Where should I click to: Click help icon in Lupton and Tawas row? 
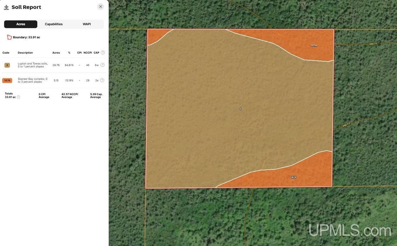(x=102, y=65)
